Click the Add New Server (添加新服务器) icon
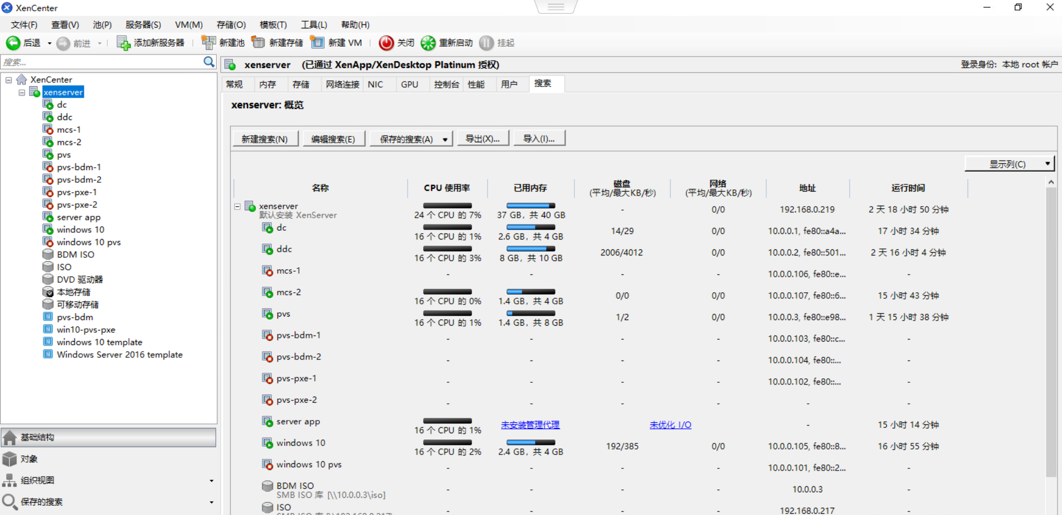This screenshot has height=515, width=1062. (x=123, y=43)
